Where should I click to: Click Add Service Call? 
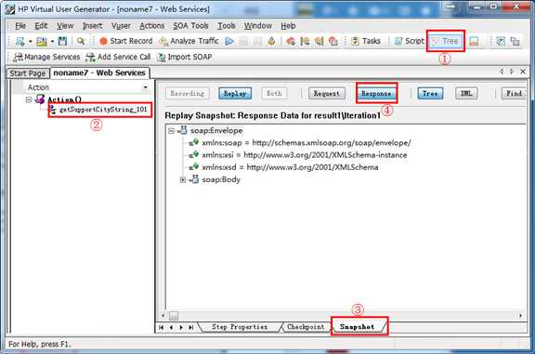click(x=118, y=57)
